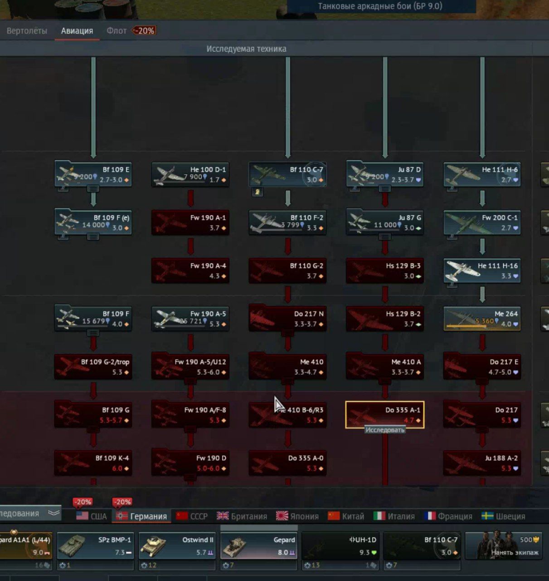Switch to the СССР nation tab
Viewport: 549px width, 581px height.
[x=192, y=516]
